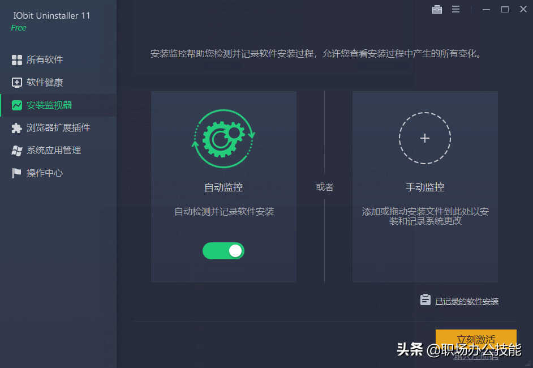Click the orange 立刻激活 button
This screenshot has height=368, width=533.
point(476,340)
